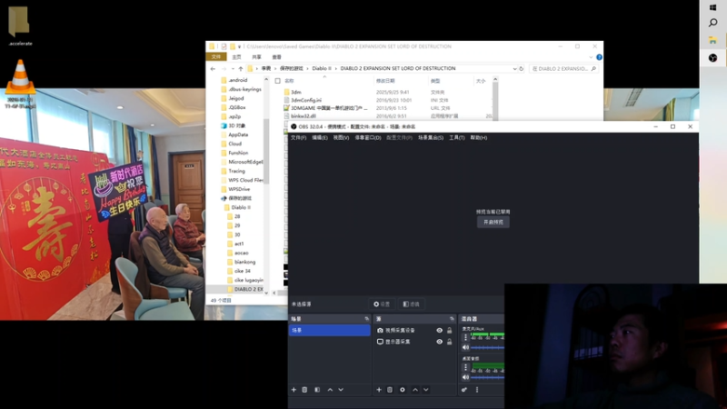Move source up in Sources toolbar
727x409 pixels.
pos(415,390)
